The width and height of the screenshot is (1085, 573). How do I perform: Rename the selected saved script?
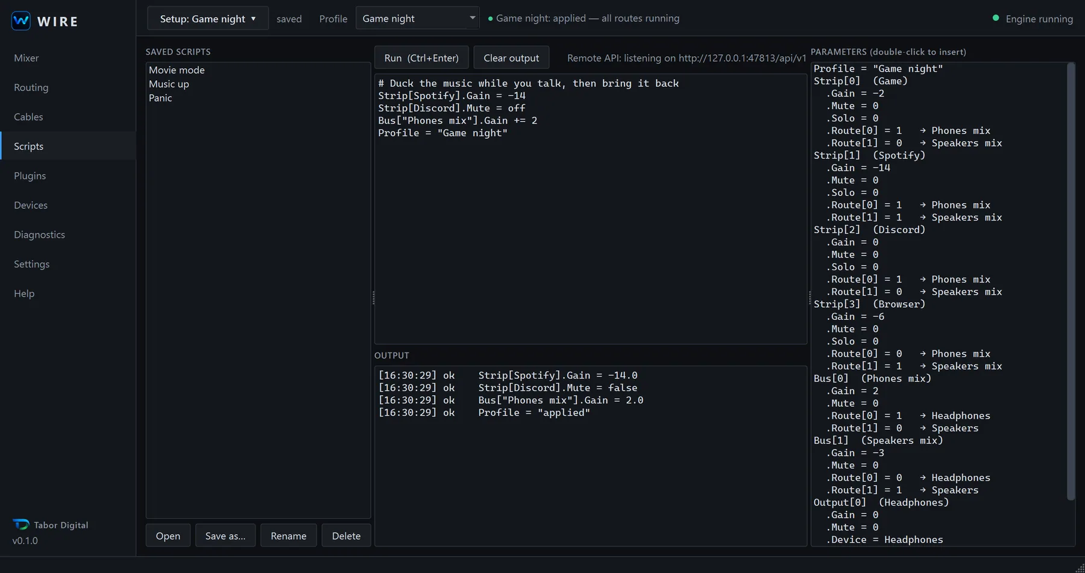pos(288,536)
